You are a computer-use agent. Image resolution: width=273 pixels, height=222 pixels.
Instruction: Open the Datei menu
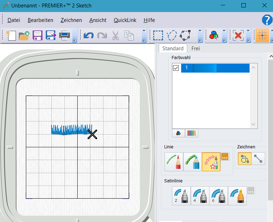click(14, 20)
